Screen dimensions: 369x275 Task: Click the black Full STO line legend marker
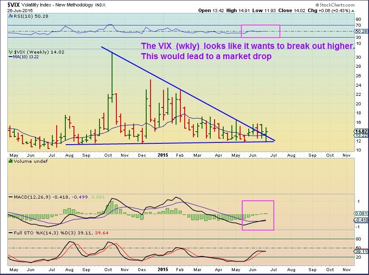pyautogui.click(x=10, y=233)
